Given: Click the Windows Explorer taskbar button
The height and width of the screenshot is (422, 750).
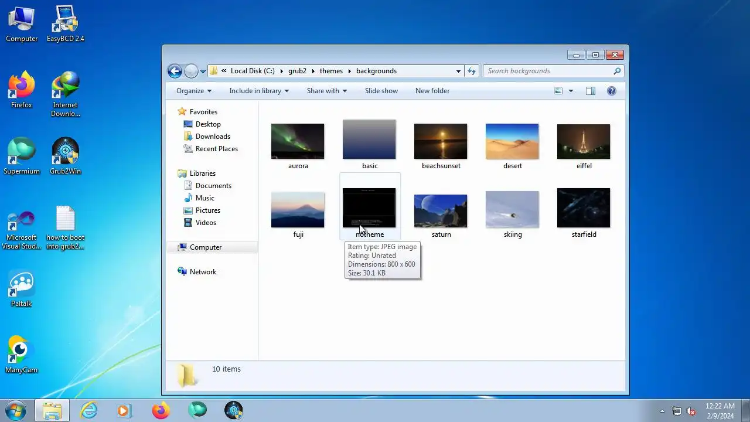Looking at the screenshot, I should tap(52, 410).
